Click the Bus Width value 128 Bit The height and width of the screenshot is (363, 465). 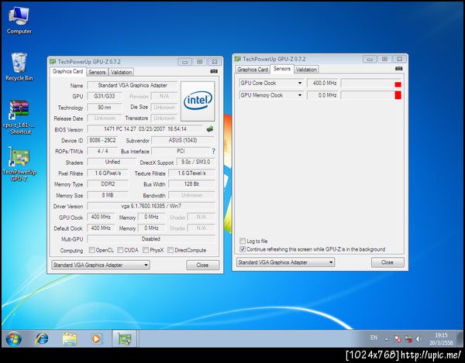click(191, 184)
